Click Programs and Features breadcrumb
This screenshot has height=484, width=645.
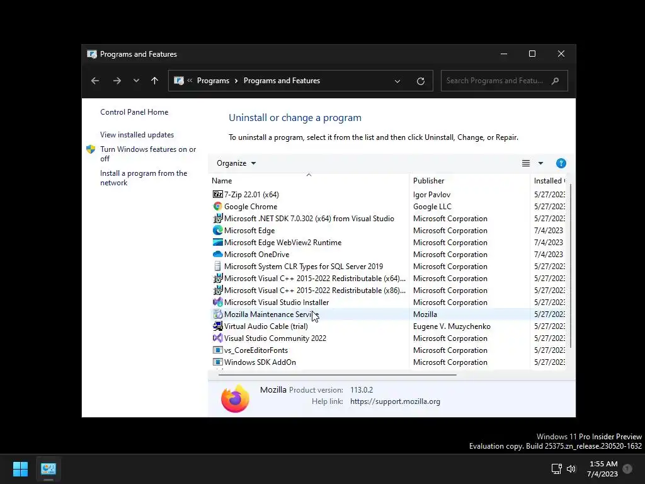[282, 81]
